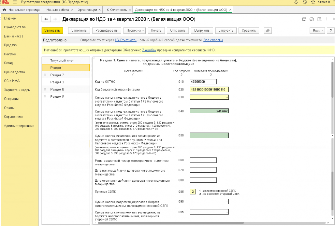The height and width of the screenshot is (226, 335).
Task: Switch to Начальная страница tab
Action: point(24,10)
